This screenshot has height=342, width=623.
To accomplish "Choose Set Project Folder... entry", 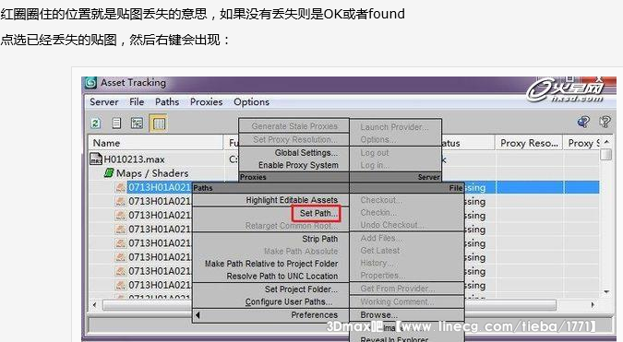I will pyautogui.click(x=301, y=289).
